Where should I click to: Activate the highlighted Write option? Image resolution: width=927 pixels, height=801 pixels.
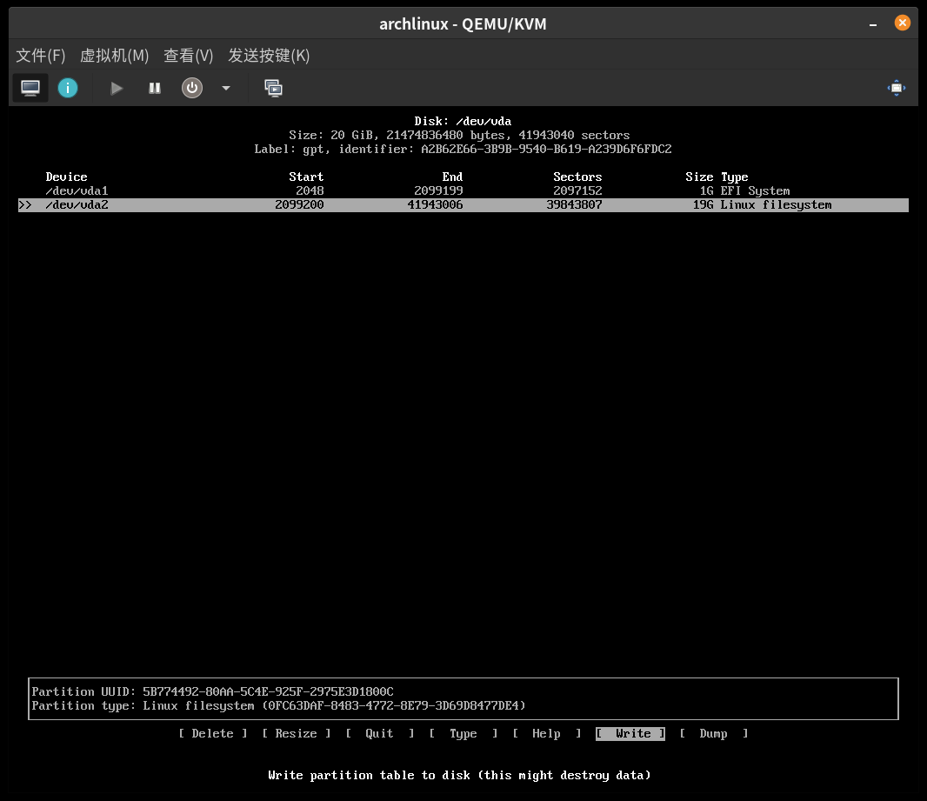[x=630, y=734]
